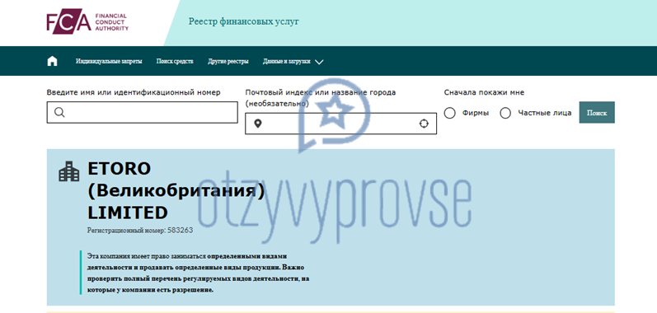
Task: Click the Реестр финансовых услуг header title
Action: [244, 21]
